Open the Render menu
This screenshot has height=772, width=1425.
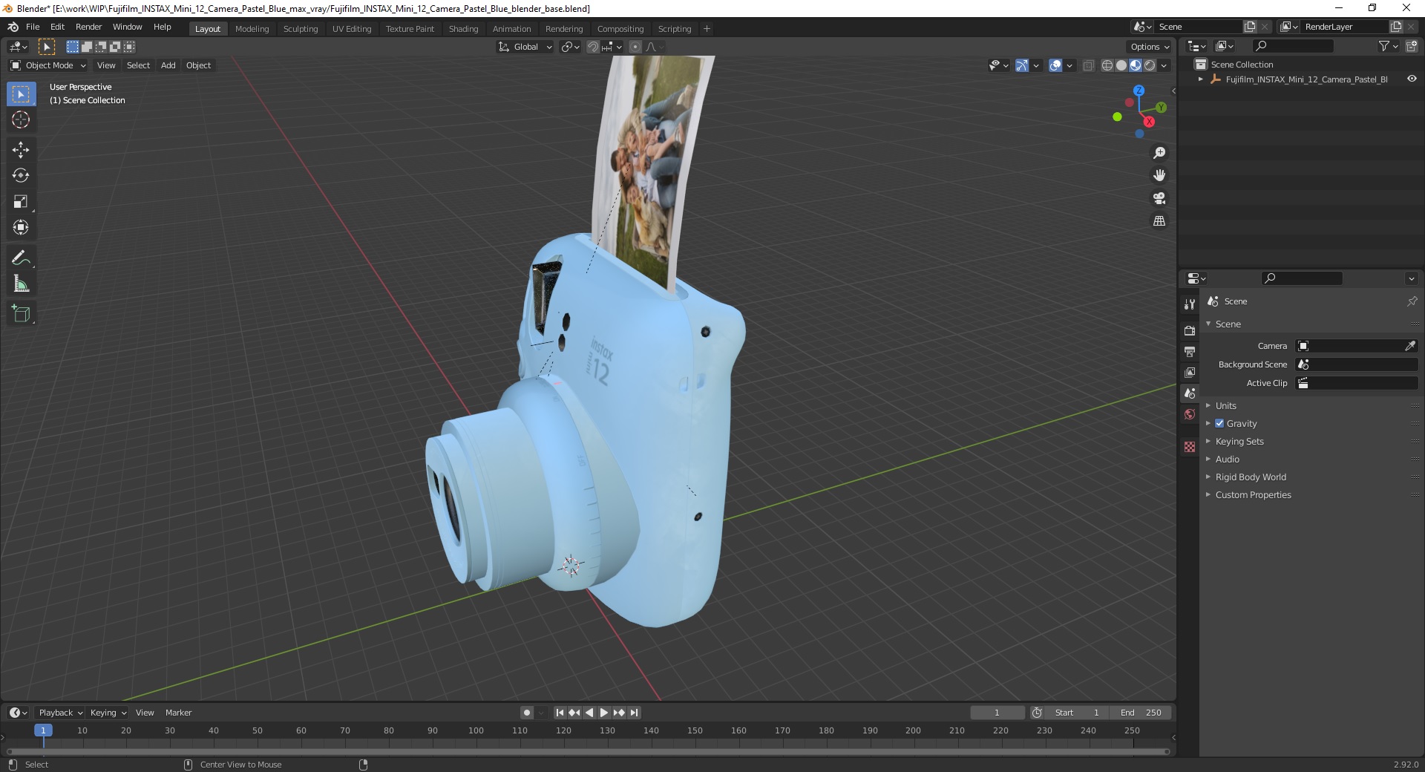(88, 27)
